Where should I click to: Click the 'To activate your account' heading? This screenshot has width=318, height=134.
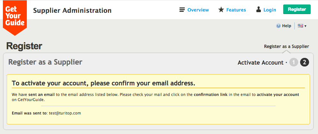pos(103,83)
